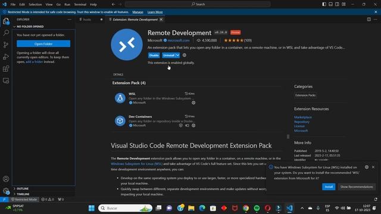The height and width of the screenshot is (214, 381).
Task: Open Uninstall dropdown arrow
Action: (177, 55)
